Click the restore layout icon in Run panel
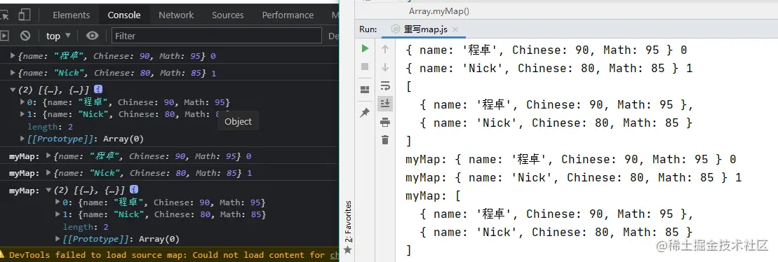The width and height of the screenshot is (778, 262). (365, 90)
